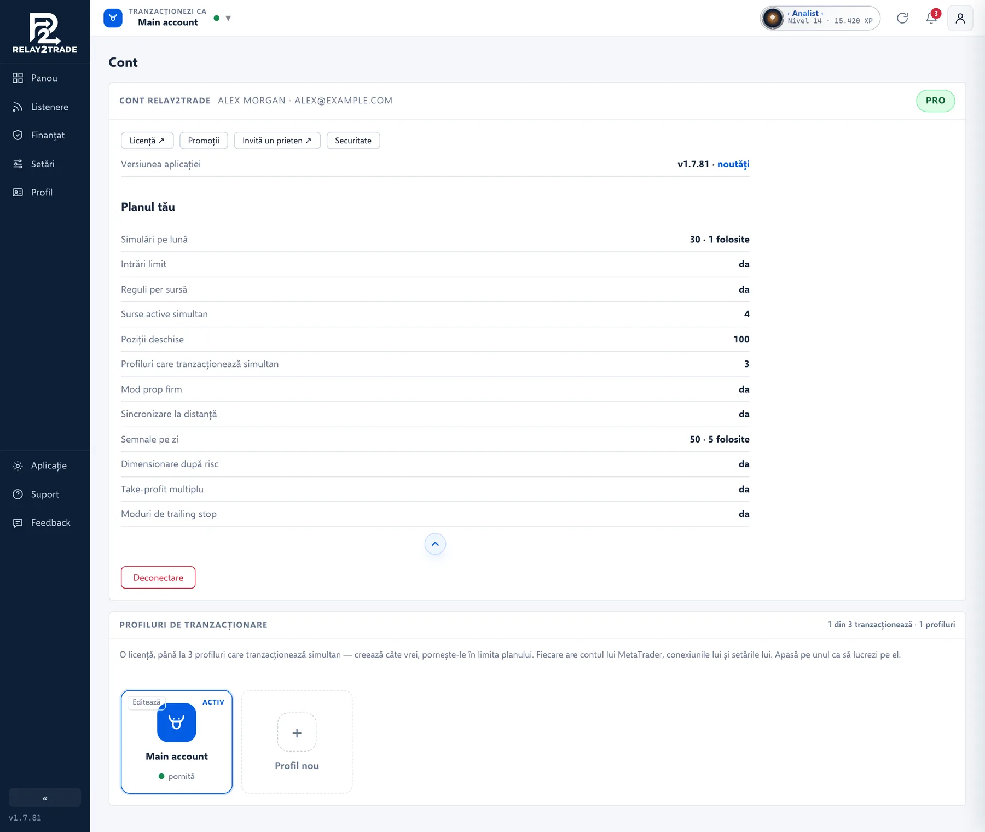The image size is (985, 832).
Task: Click 'Simulări pe lună' row label
Action: [x=154, y=240]
